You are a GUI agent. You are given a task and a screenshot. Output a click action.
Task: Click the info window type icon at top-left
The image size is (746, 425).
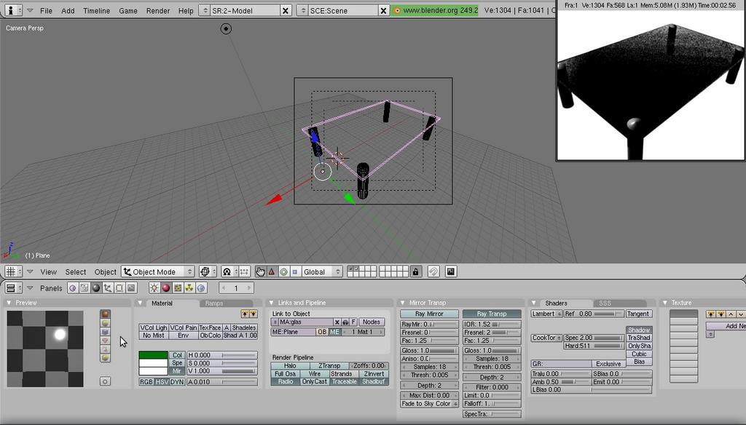[12, 10]
